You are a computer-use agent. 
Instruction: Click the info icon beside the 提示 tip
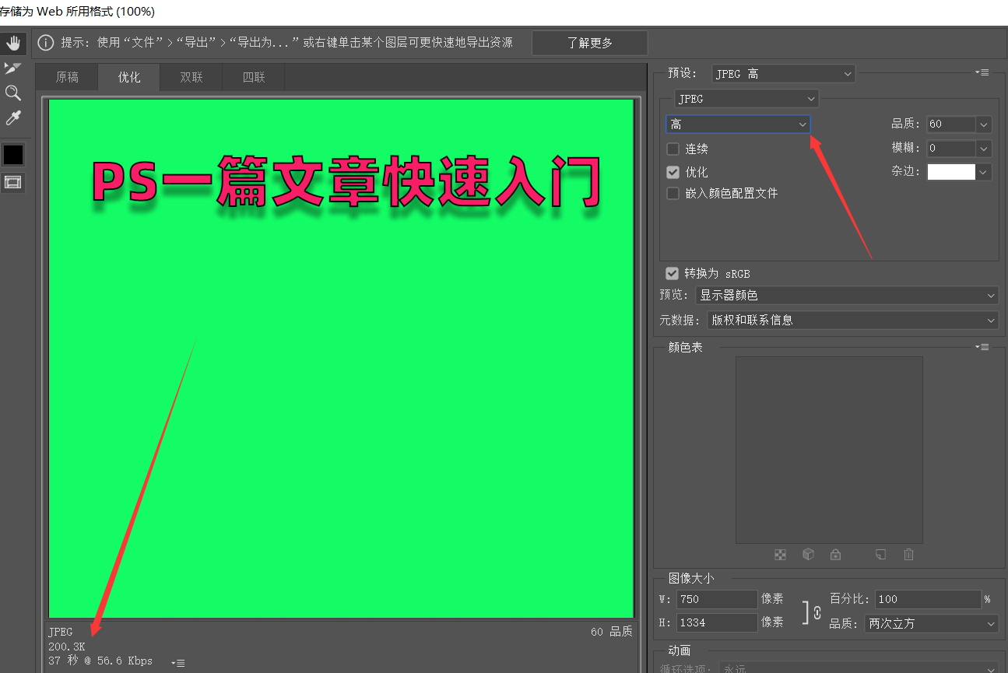coord(46,43)
